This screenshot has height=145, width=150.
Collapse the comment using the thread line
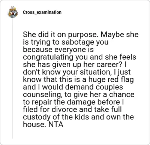[x=12, y=78]
